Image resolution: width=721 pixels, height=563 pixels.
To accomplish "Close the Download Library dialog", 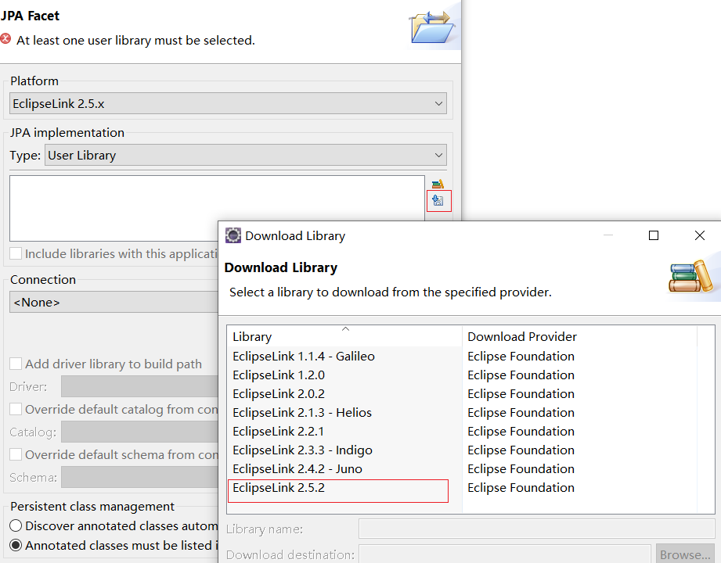I will tap(699, 235).
